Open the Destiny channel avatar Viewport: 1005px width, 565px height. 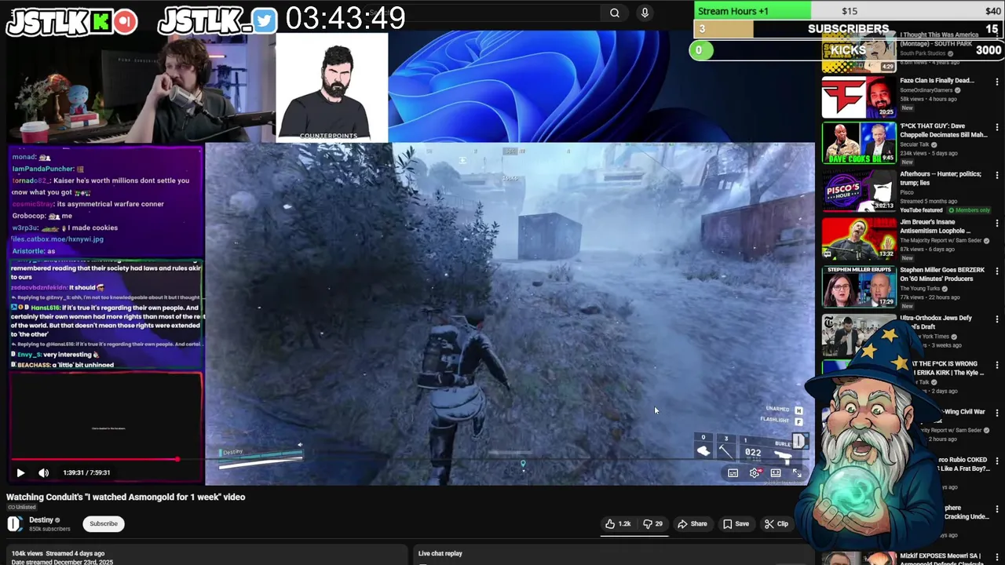coord(15,524)
